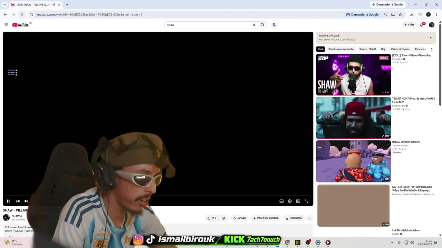Select Vidéos similaires filter chip
442x248 pixels.
point(400,49)
